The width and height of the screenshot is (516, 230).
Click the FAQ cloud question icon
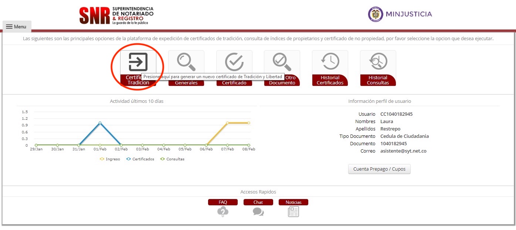223,212
